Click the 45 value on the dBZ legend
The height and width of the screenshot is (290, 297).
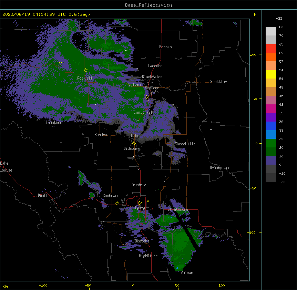point(281,96)
